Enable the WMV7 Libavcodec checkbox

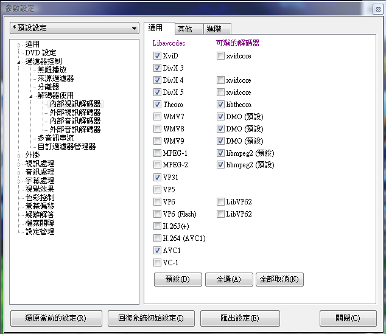(x=157, y=117)
